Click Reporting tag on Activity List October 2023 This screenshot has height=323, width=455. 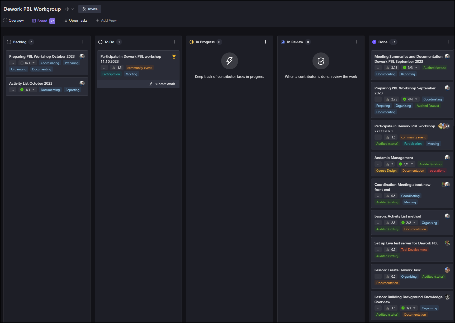(x=72, y=90)
